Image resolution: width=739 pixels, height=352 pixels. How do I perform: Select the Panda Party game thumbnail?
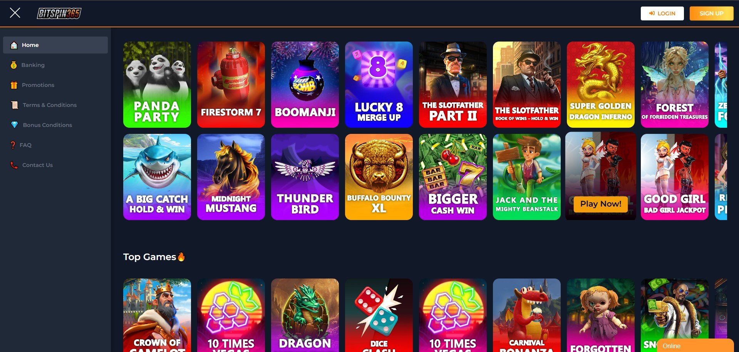(x=157, y=85)
